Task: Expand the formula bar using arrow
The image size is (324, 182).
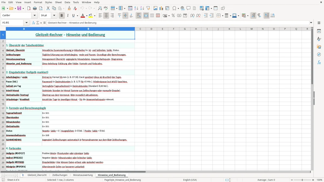Action: point(311,23)
